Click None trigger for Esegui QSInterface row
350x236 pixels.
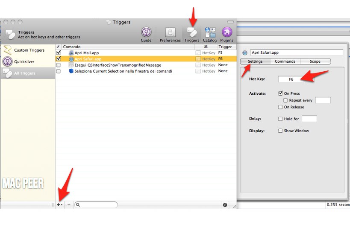(223, 65)
